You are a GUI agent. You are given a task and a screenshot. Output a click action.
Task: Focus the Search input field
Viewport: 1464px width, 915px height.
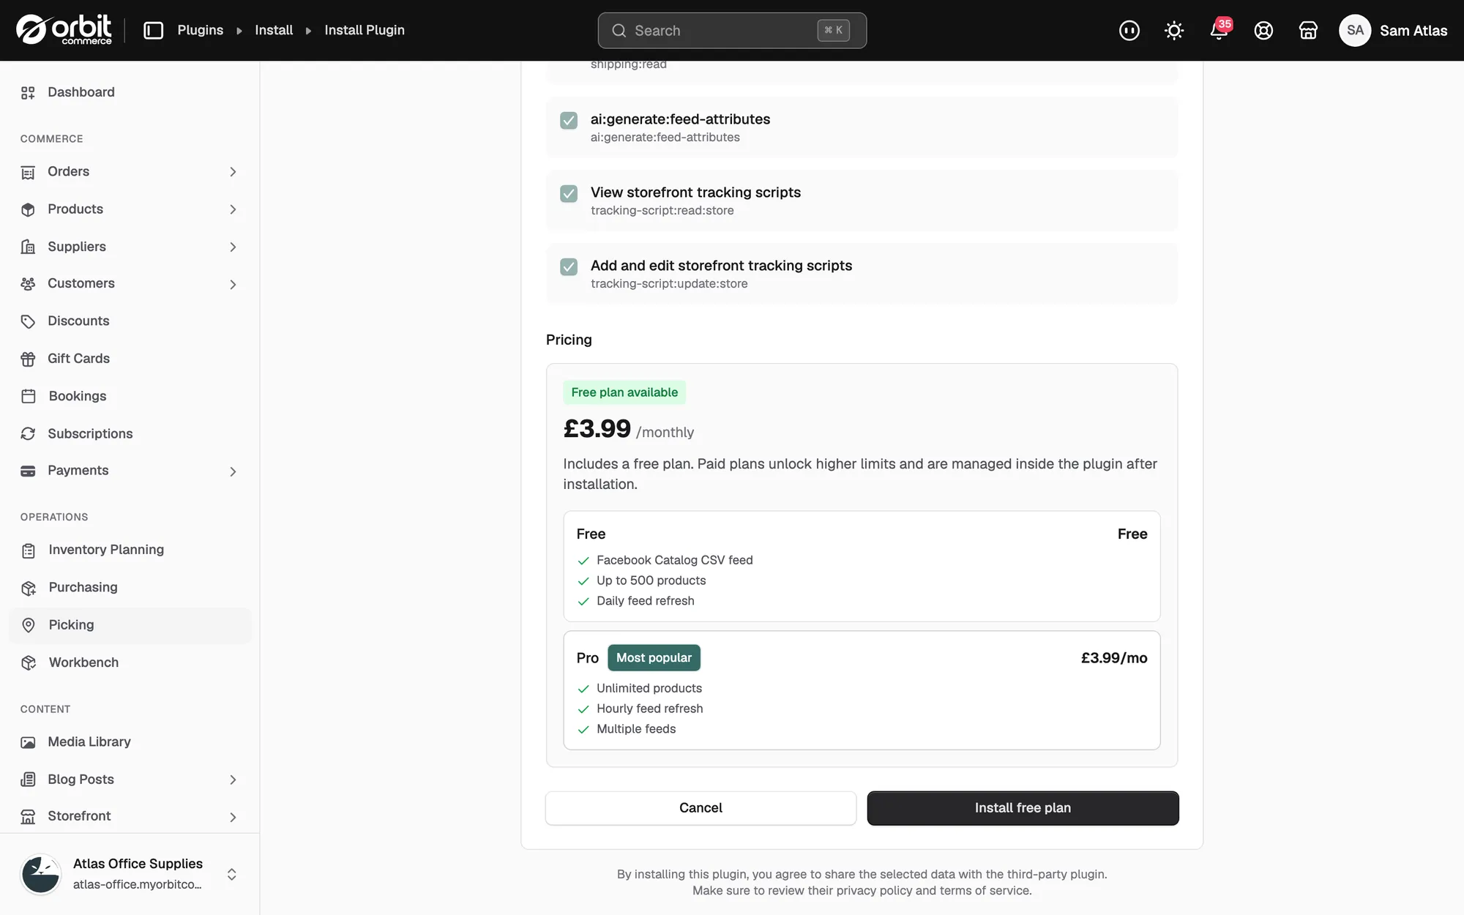[x=732, y=30]
